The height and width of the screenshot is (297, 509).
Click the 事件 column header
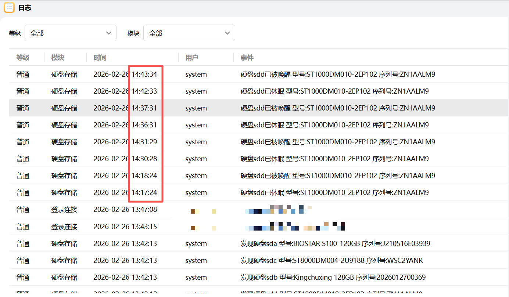[x=247, y=57]
